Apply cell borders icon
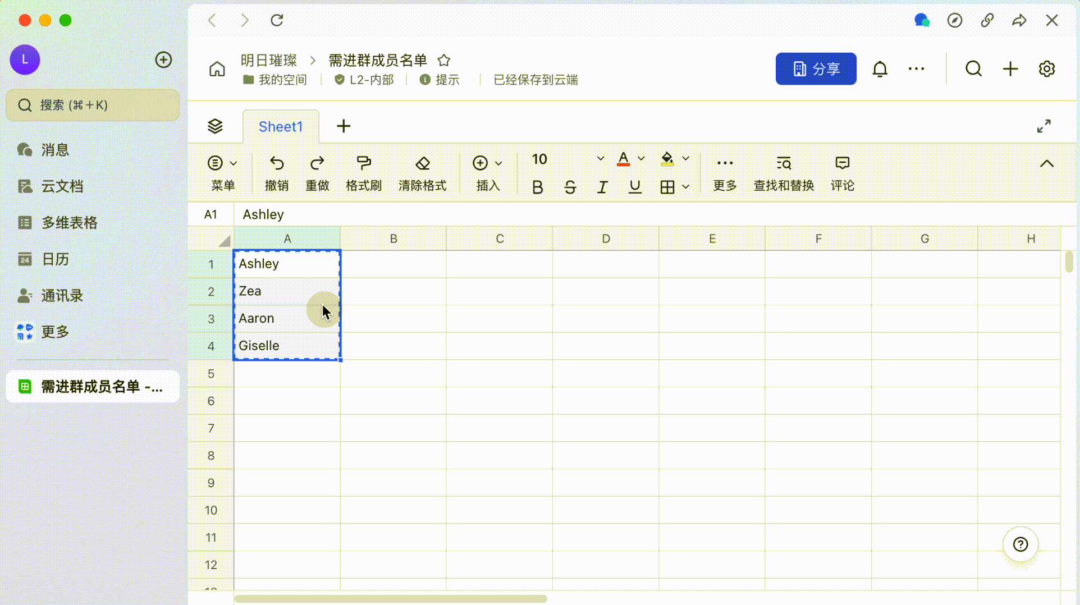The image size is (1080, 605). pos(667,187)
